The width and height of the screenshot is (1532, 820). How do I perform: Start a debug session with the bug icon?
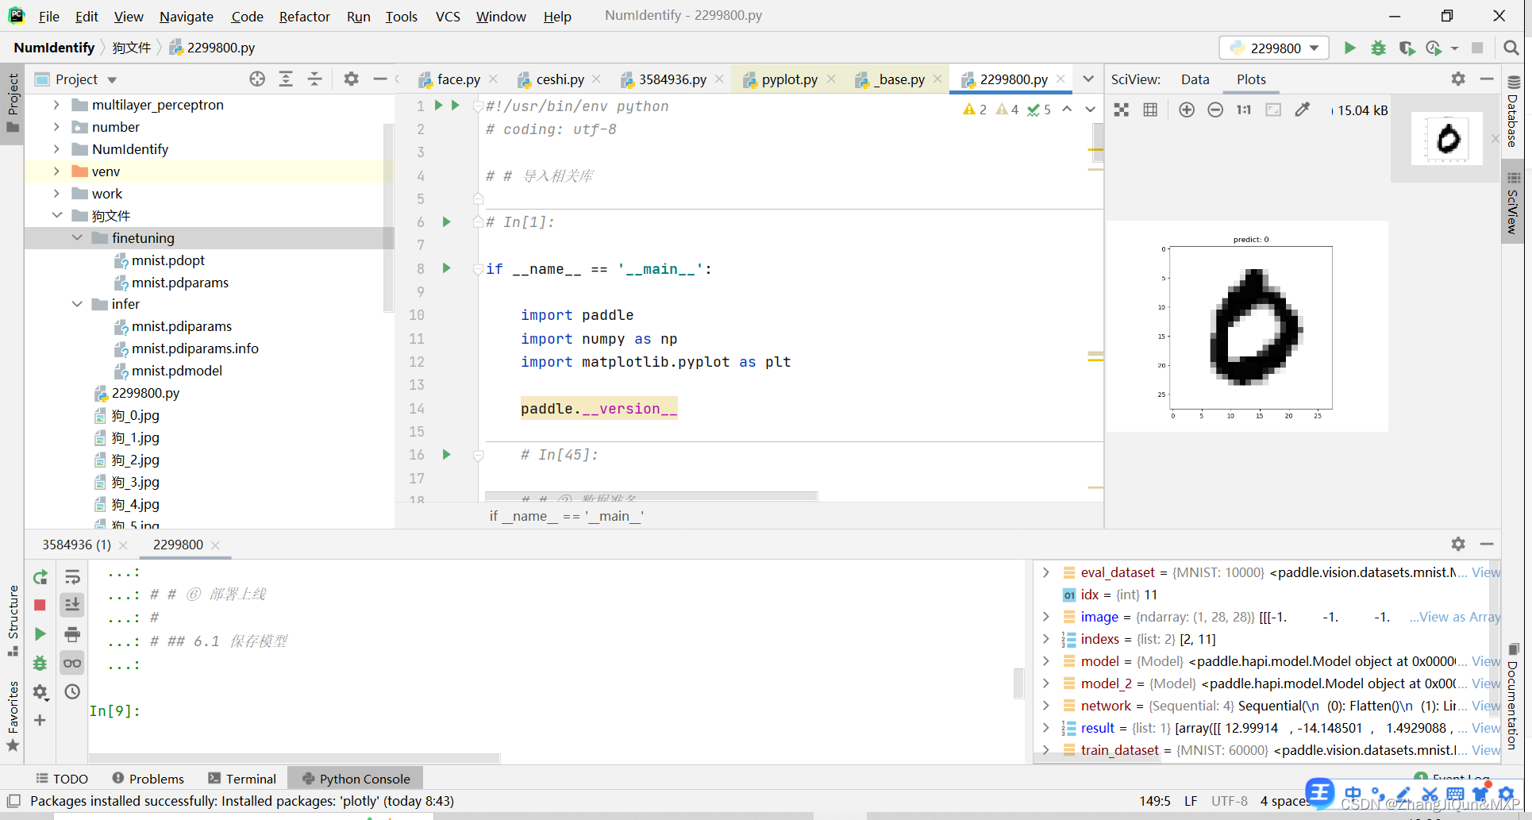coord(1378,48)
